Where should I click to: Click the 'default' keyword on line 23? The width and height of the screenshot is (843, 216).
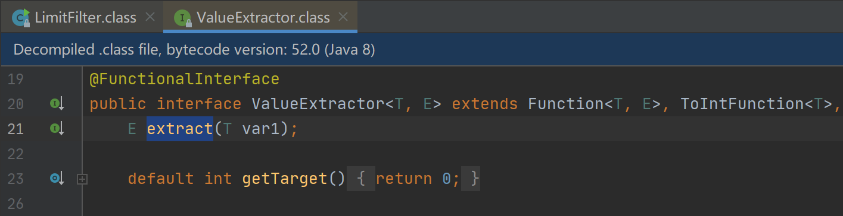coord(160,178)
